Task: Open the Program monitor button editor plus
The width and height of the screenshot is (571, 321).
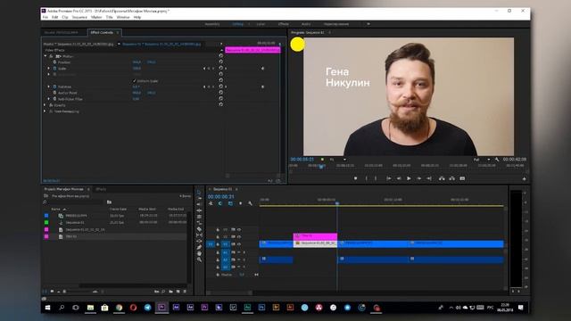Action: click(524, 178)
